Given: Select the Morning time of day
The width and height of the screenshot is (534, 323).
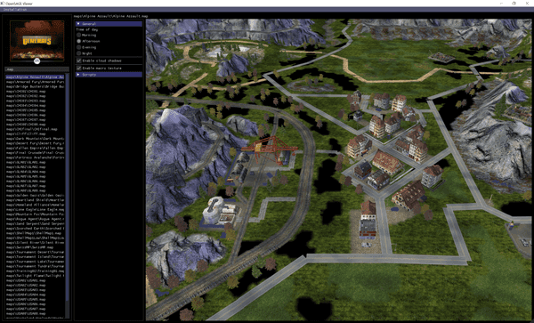Looking at the screenshot, I should point(79,35).
